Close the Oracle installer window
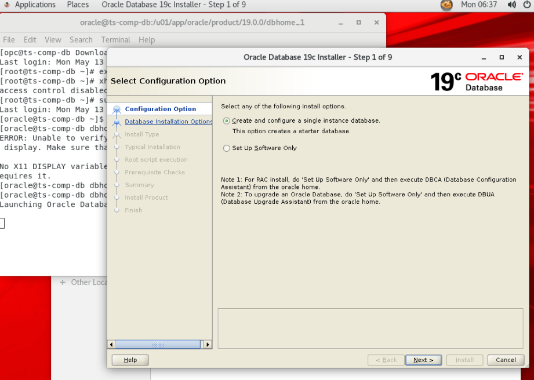The image size is (534, 380). coord(520,57)
